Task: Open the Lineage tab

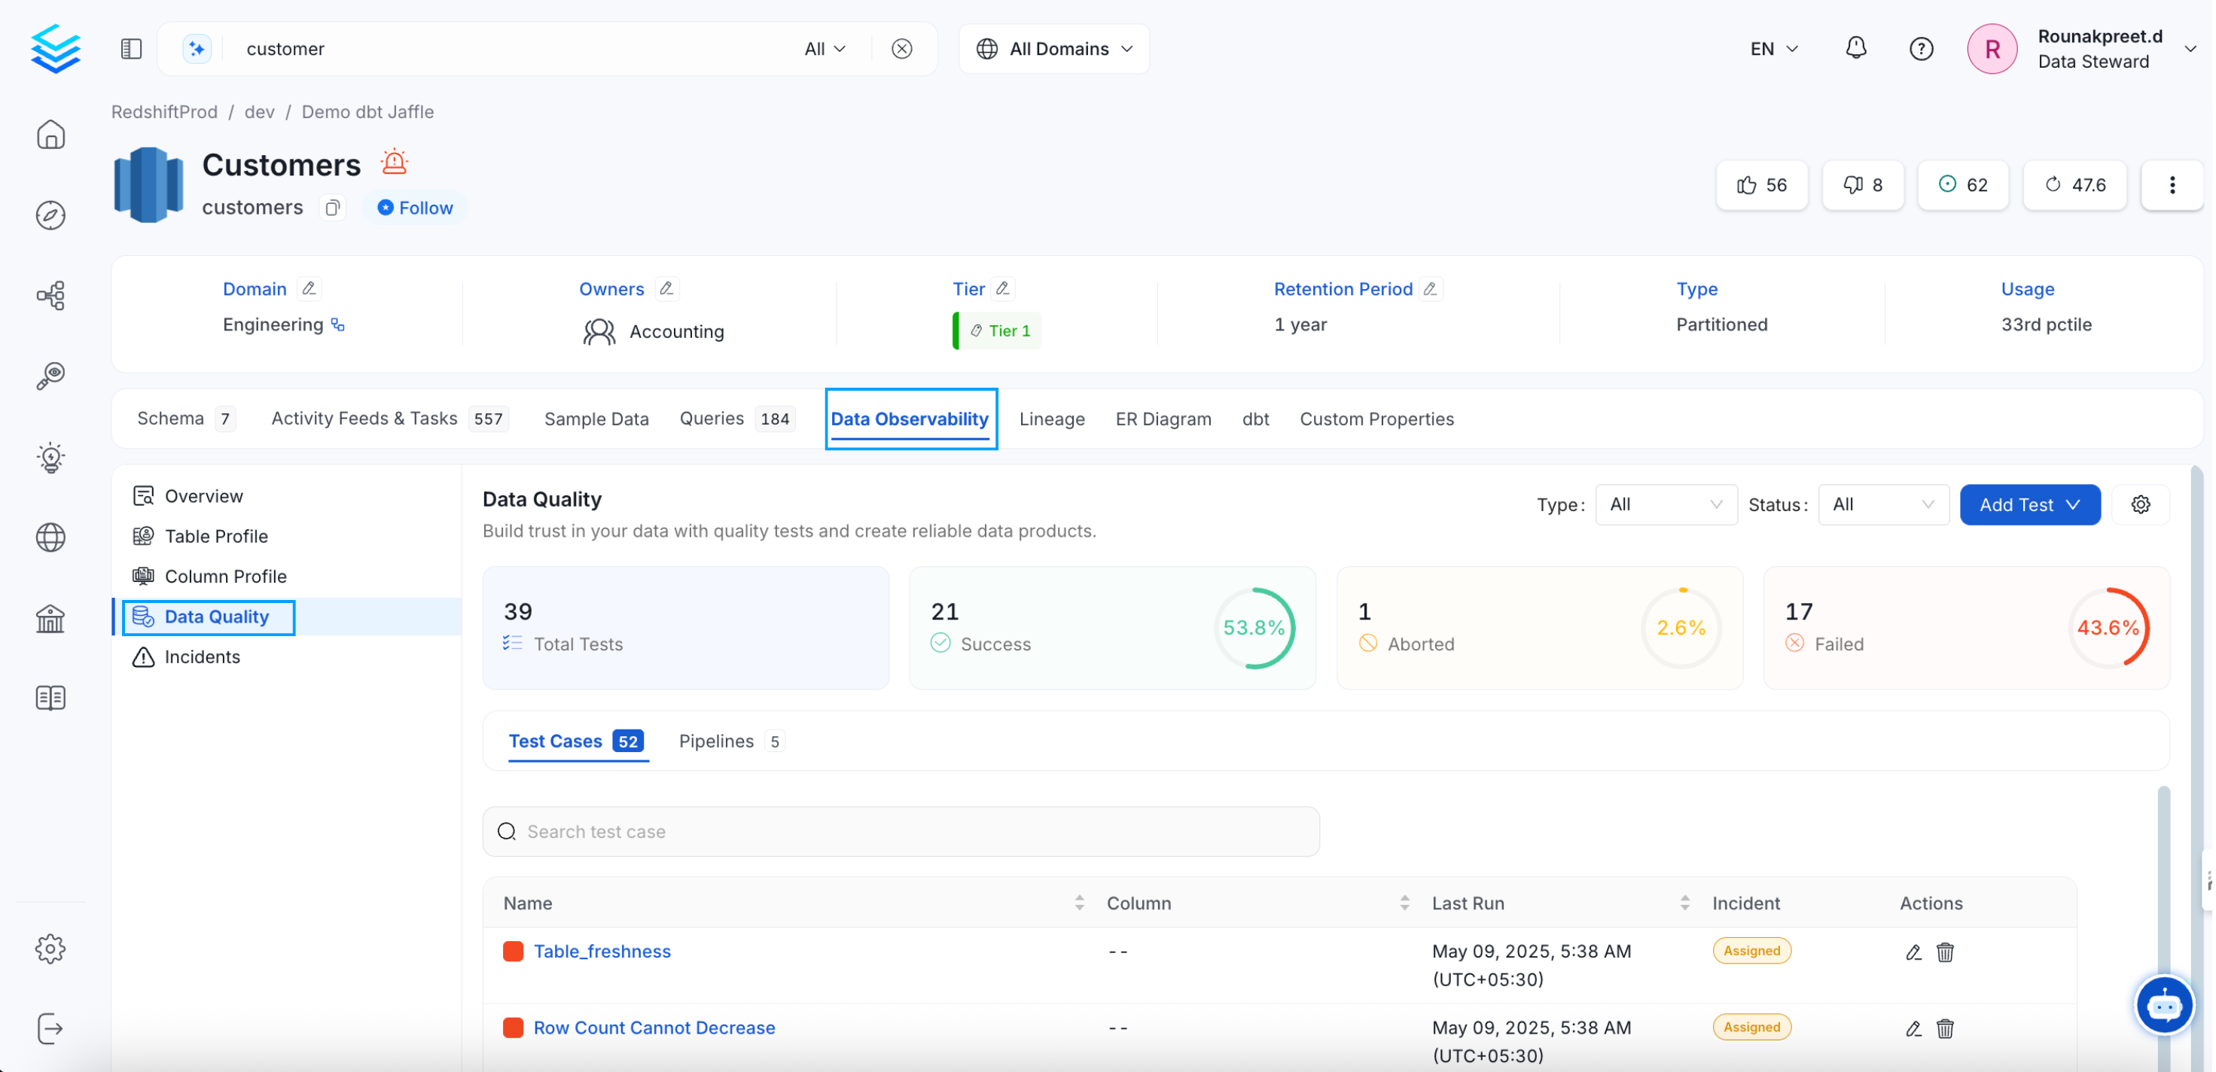Action: [1052, 419]
